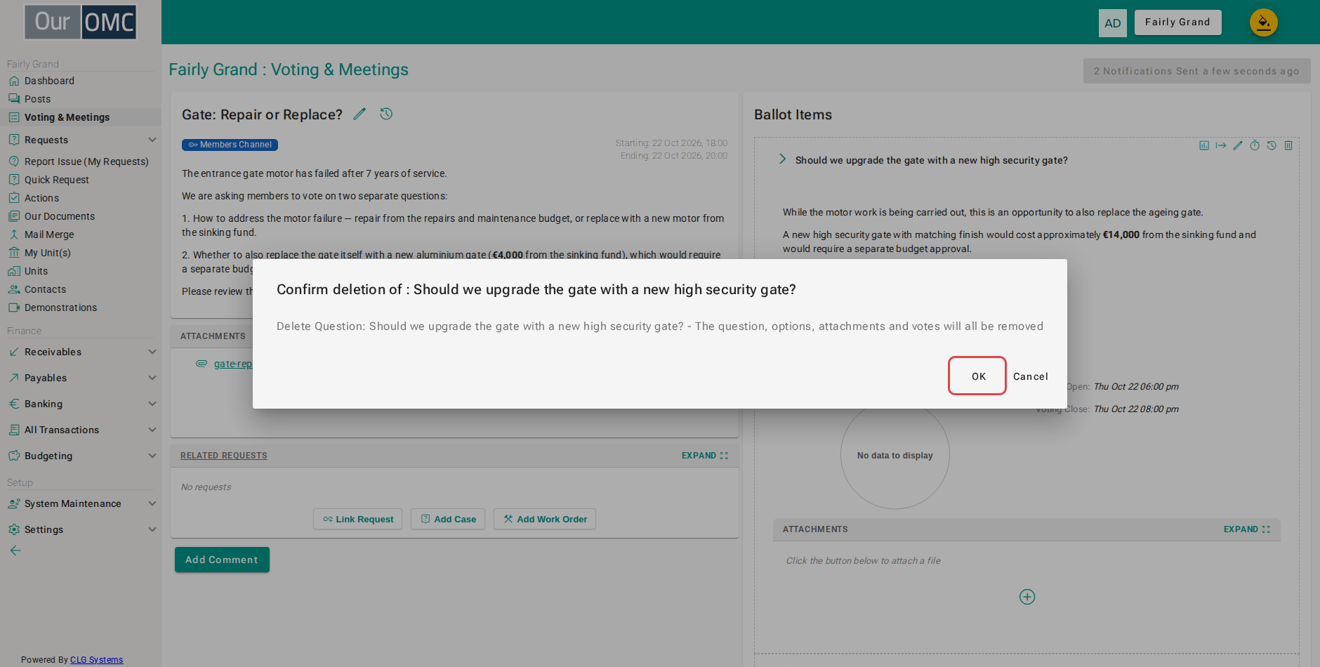Click the AD user avatar
Screen dimensions: 1320x667
tap(1113, 22)
